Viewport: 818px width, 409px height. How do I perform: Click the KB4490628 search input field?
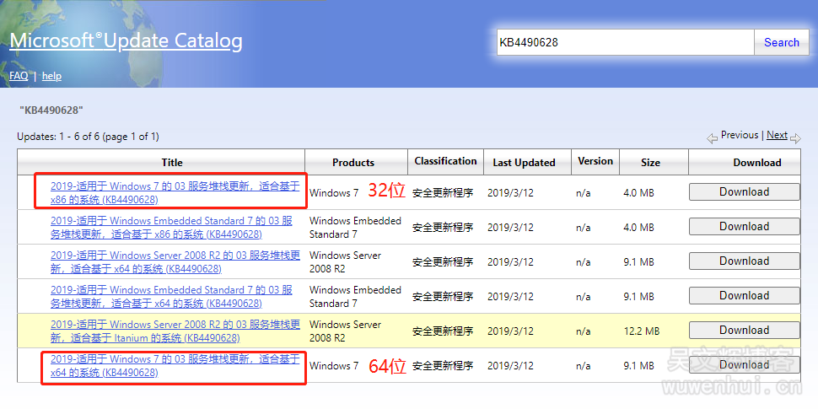624,42
